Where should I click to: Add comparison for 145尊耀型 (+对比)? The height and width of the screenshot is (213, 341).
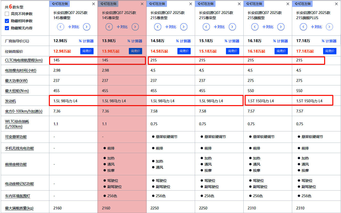coord(74,27)
